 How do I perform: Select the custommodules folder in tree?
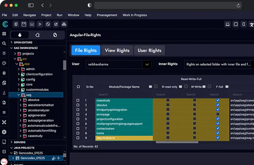click(x=37, y=89)
